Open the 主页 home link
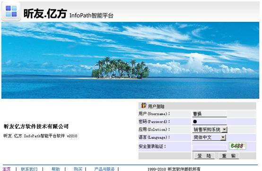262x171 pixels. 7,169
